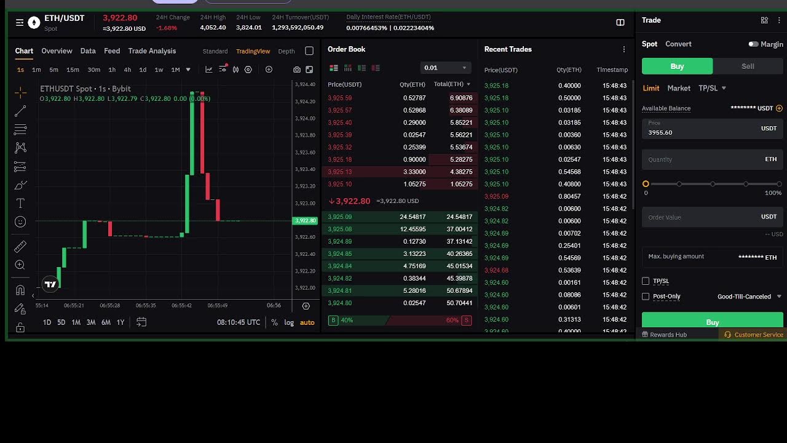Switch to the Sell side

(748, 66)
